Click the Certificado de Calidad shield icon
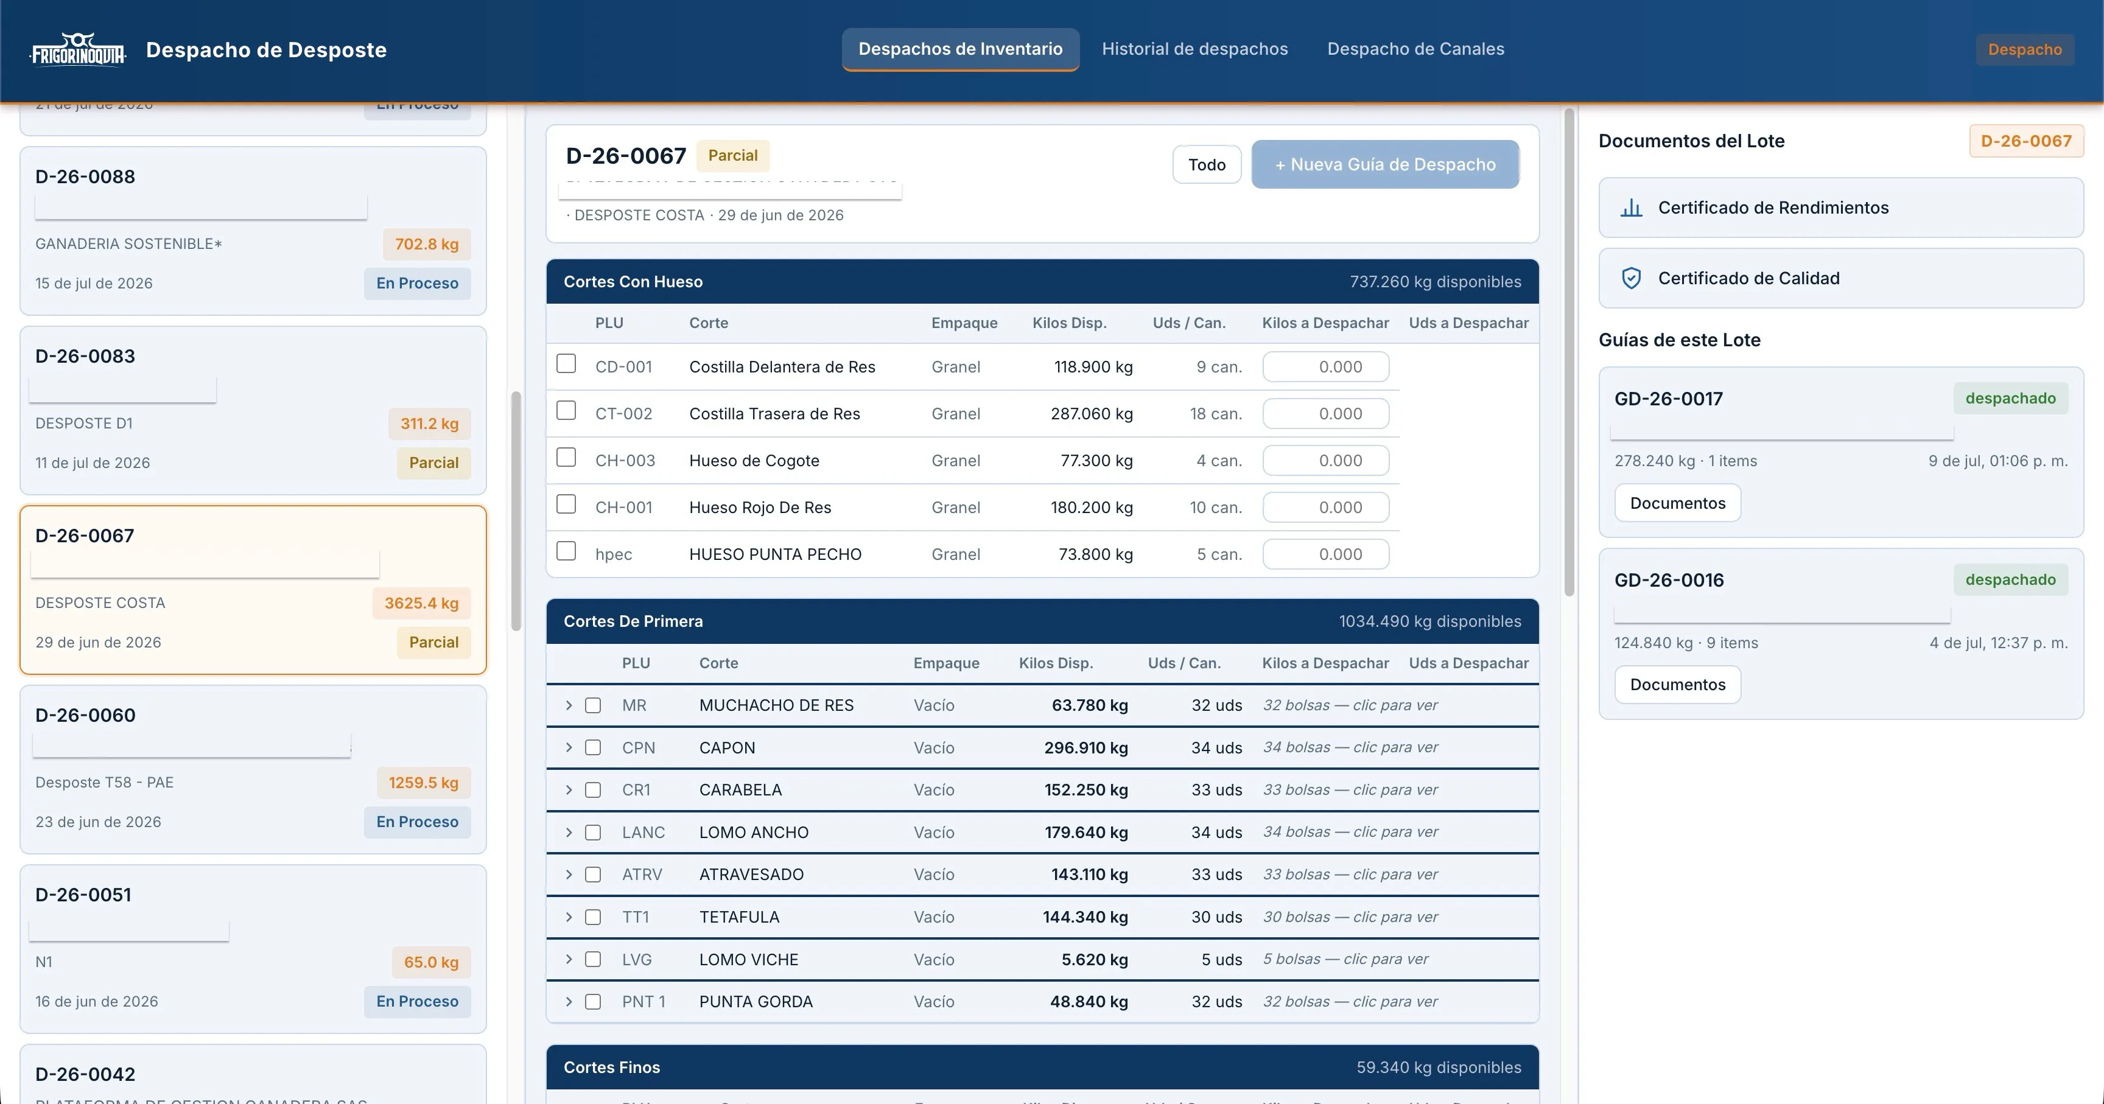2104x1104 pixels. click(1631, 279)
